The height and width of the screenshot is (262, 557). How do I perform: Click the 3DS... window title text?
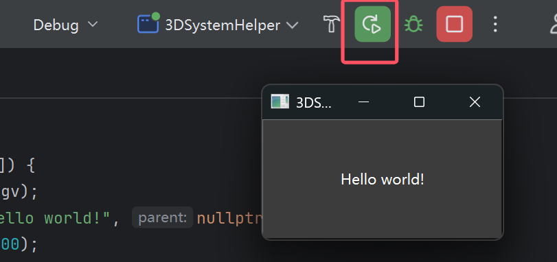click(314, 103)
